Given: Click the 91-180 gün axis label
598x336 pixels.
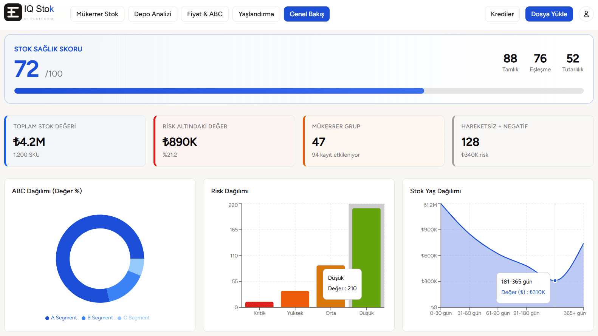Looking at the screenshot, I should click(526, 313).
